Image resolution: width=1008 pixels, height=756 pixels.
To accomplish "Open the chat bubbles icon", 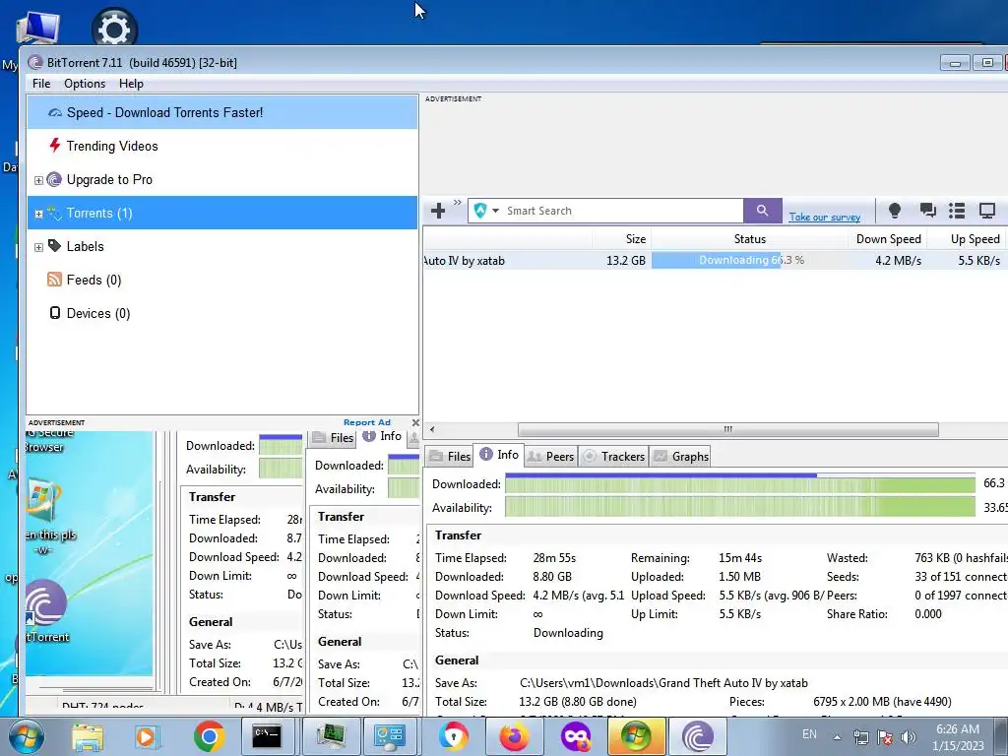I will click(927, 211).
